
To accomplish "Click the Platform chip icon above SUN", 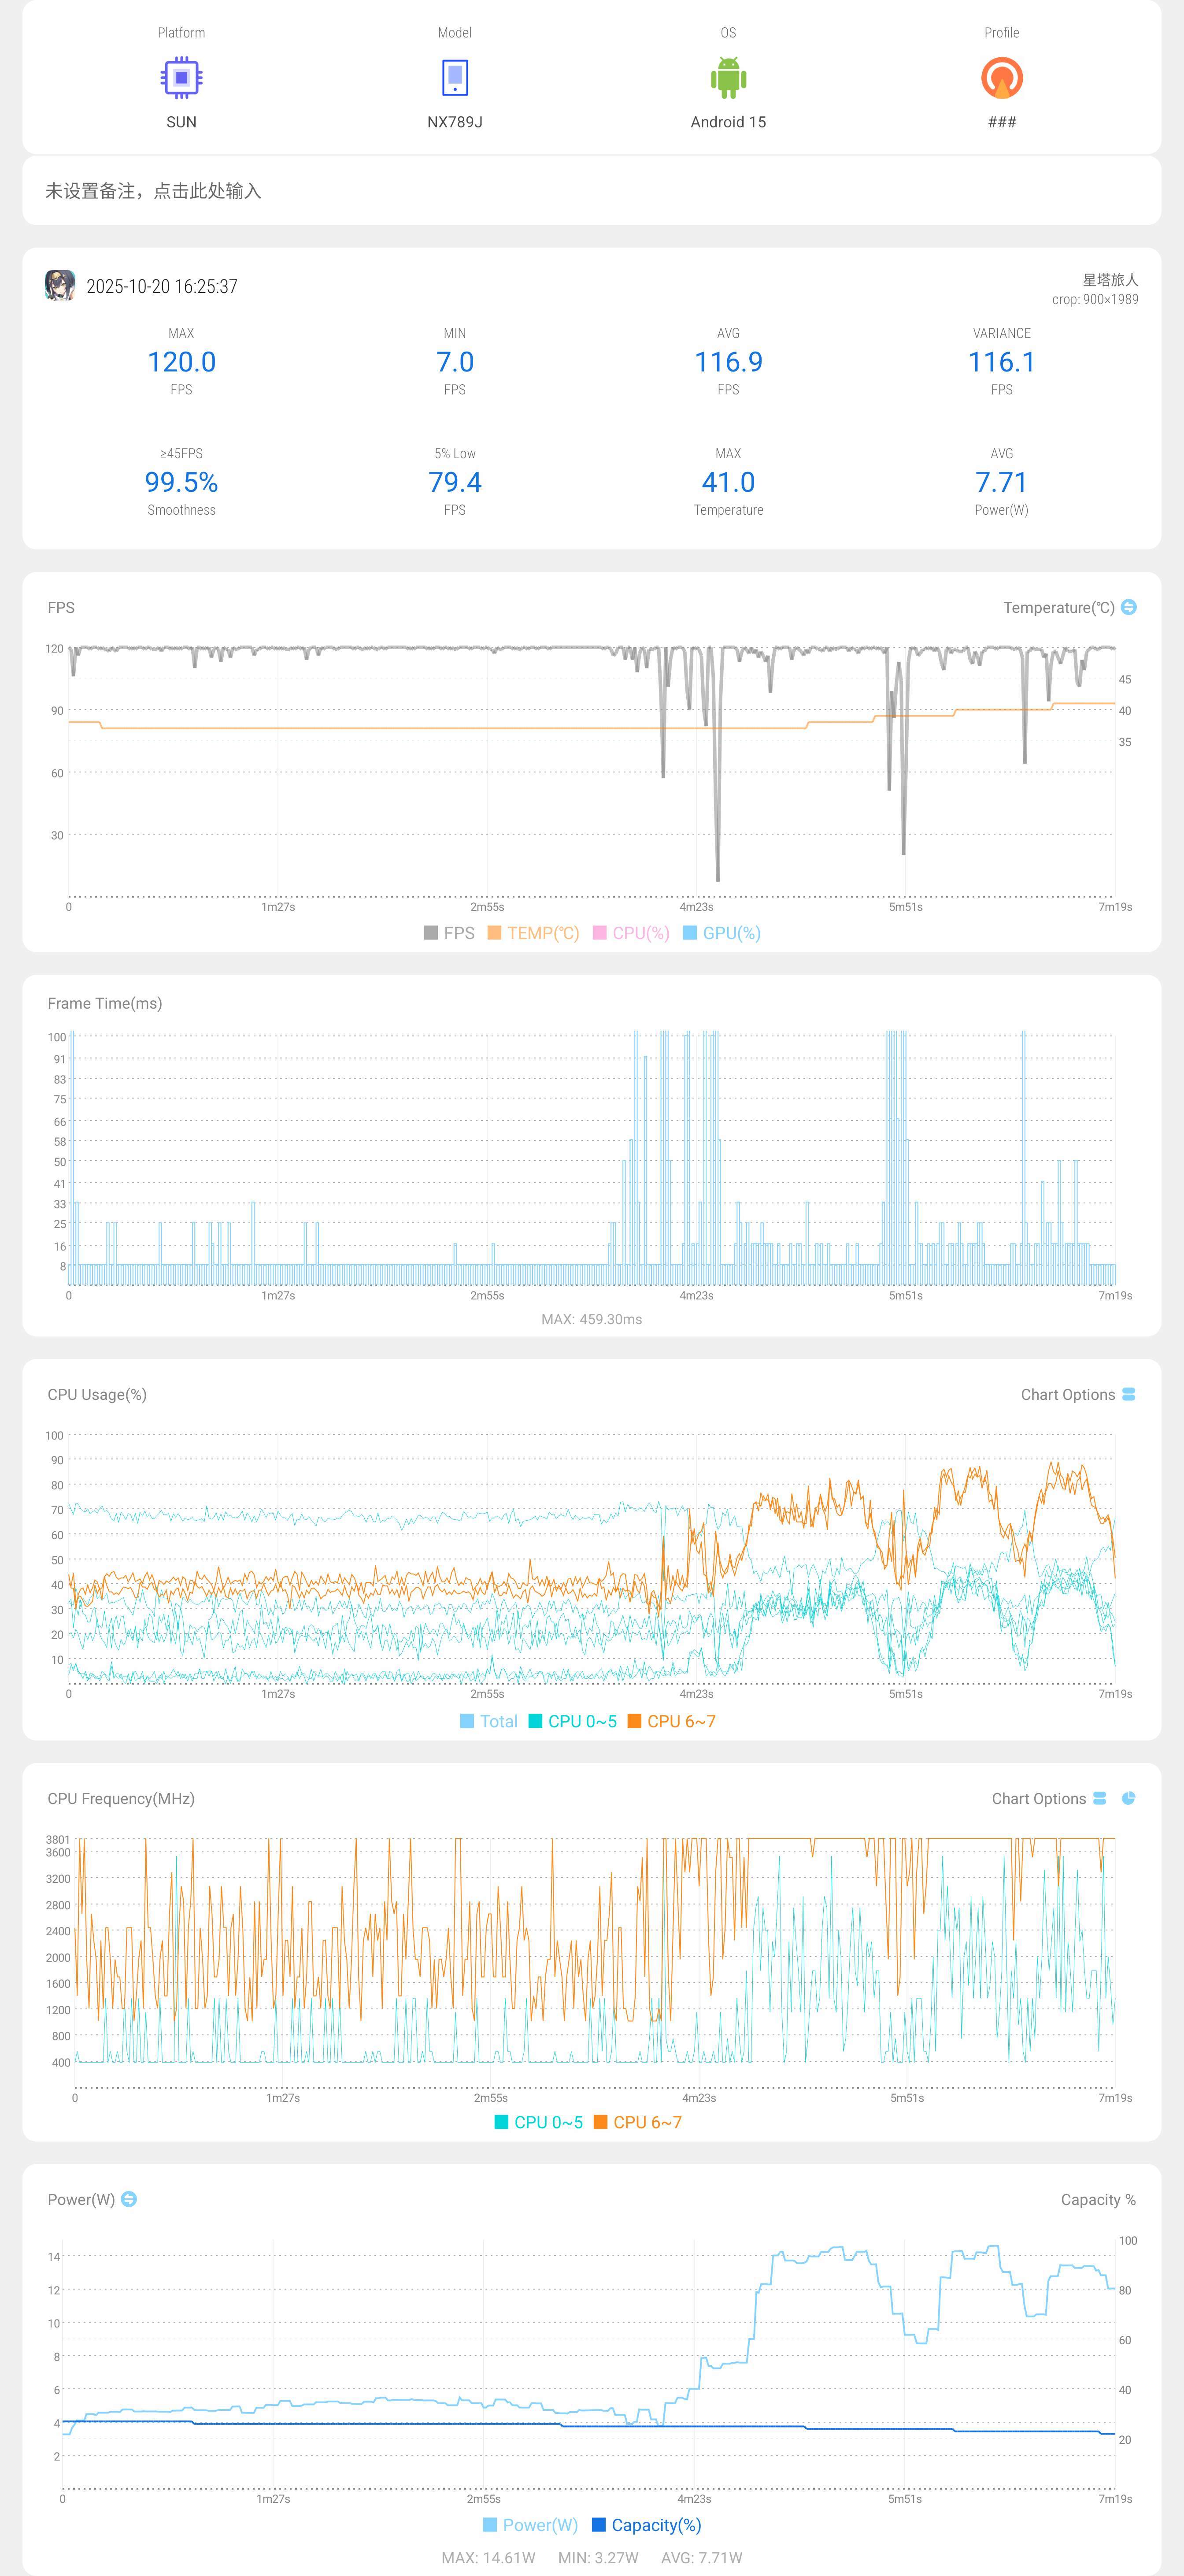I will coord(181,78).
